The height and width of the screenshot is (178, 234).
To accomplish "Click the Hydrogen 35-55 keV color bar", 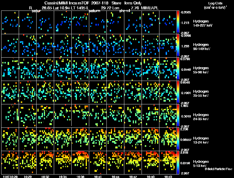I will pyautogui.click(x=178, y=92).
